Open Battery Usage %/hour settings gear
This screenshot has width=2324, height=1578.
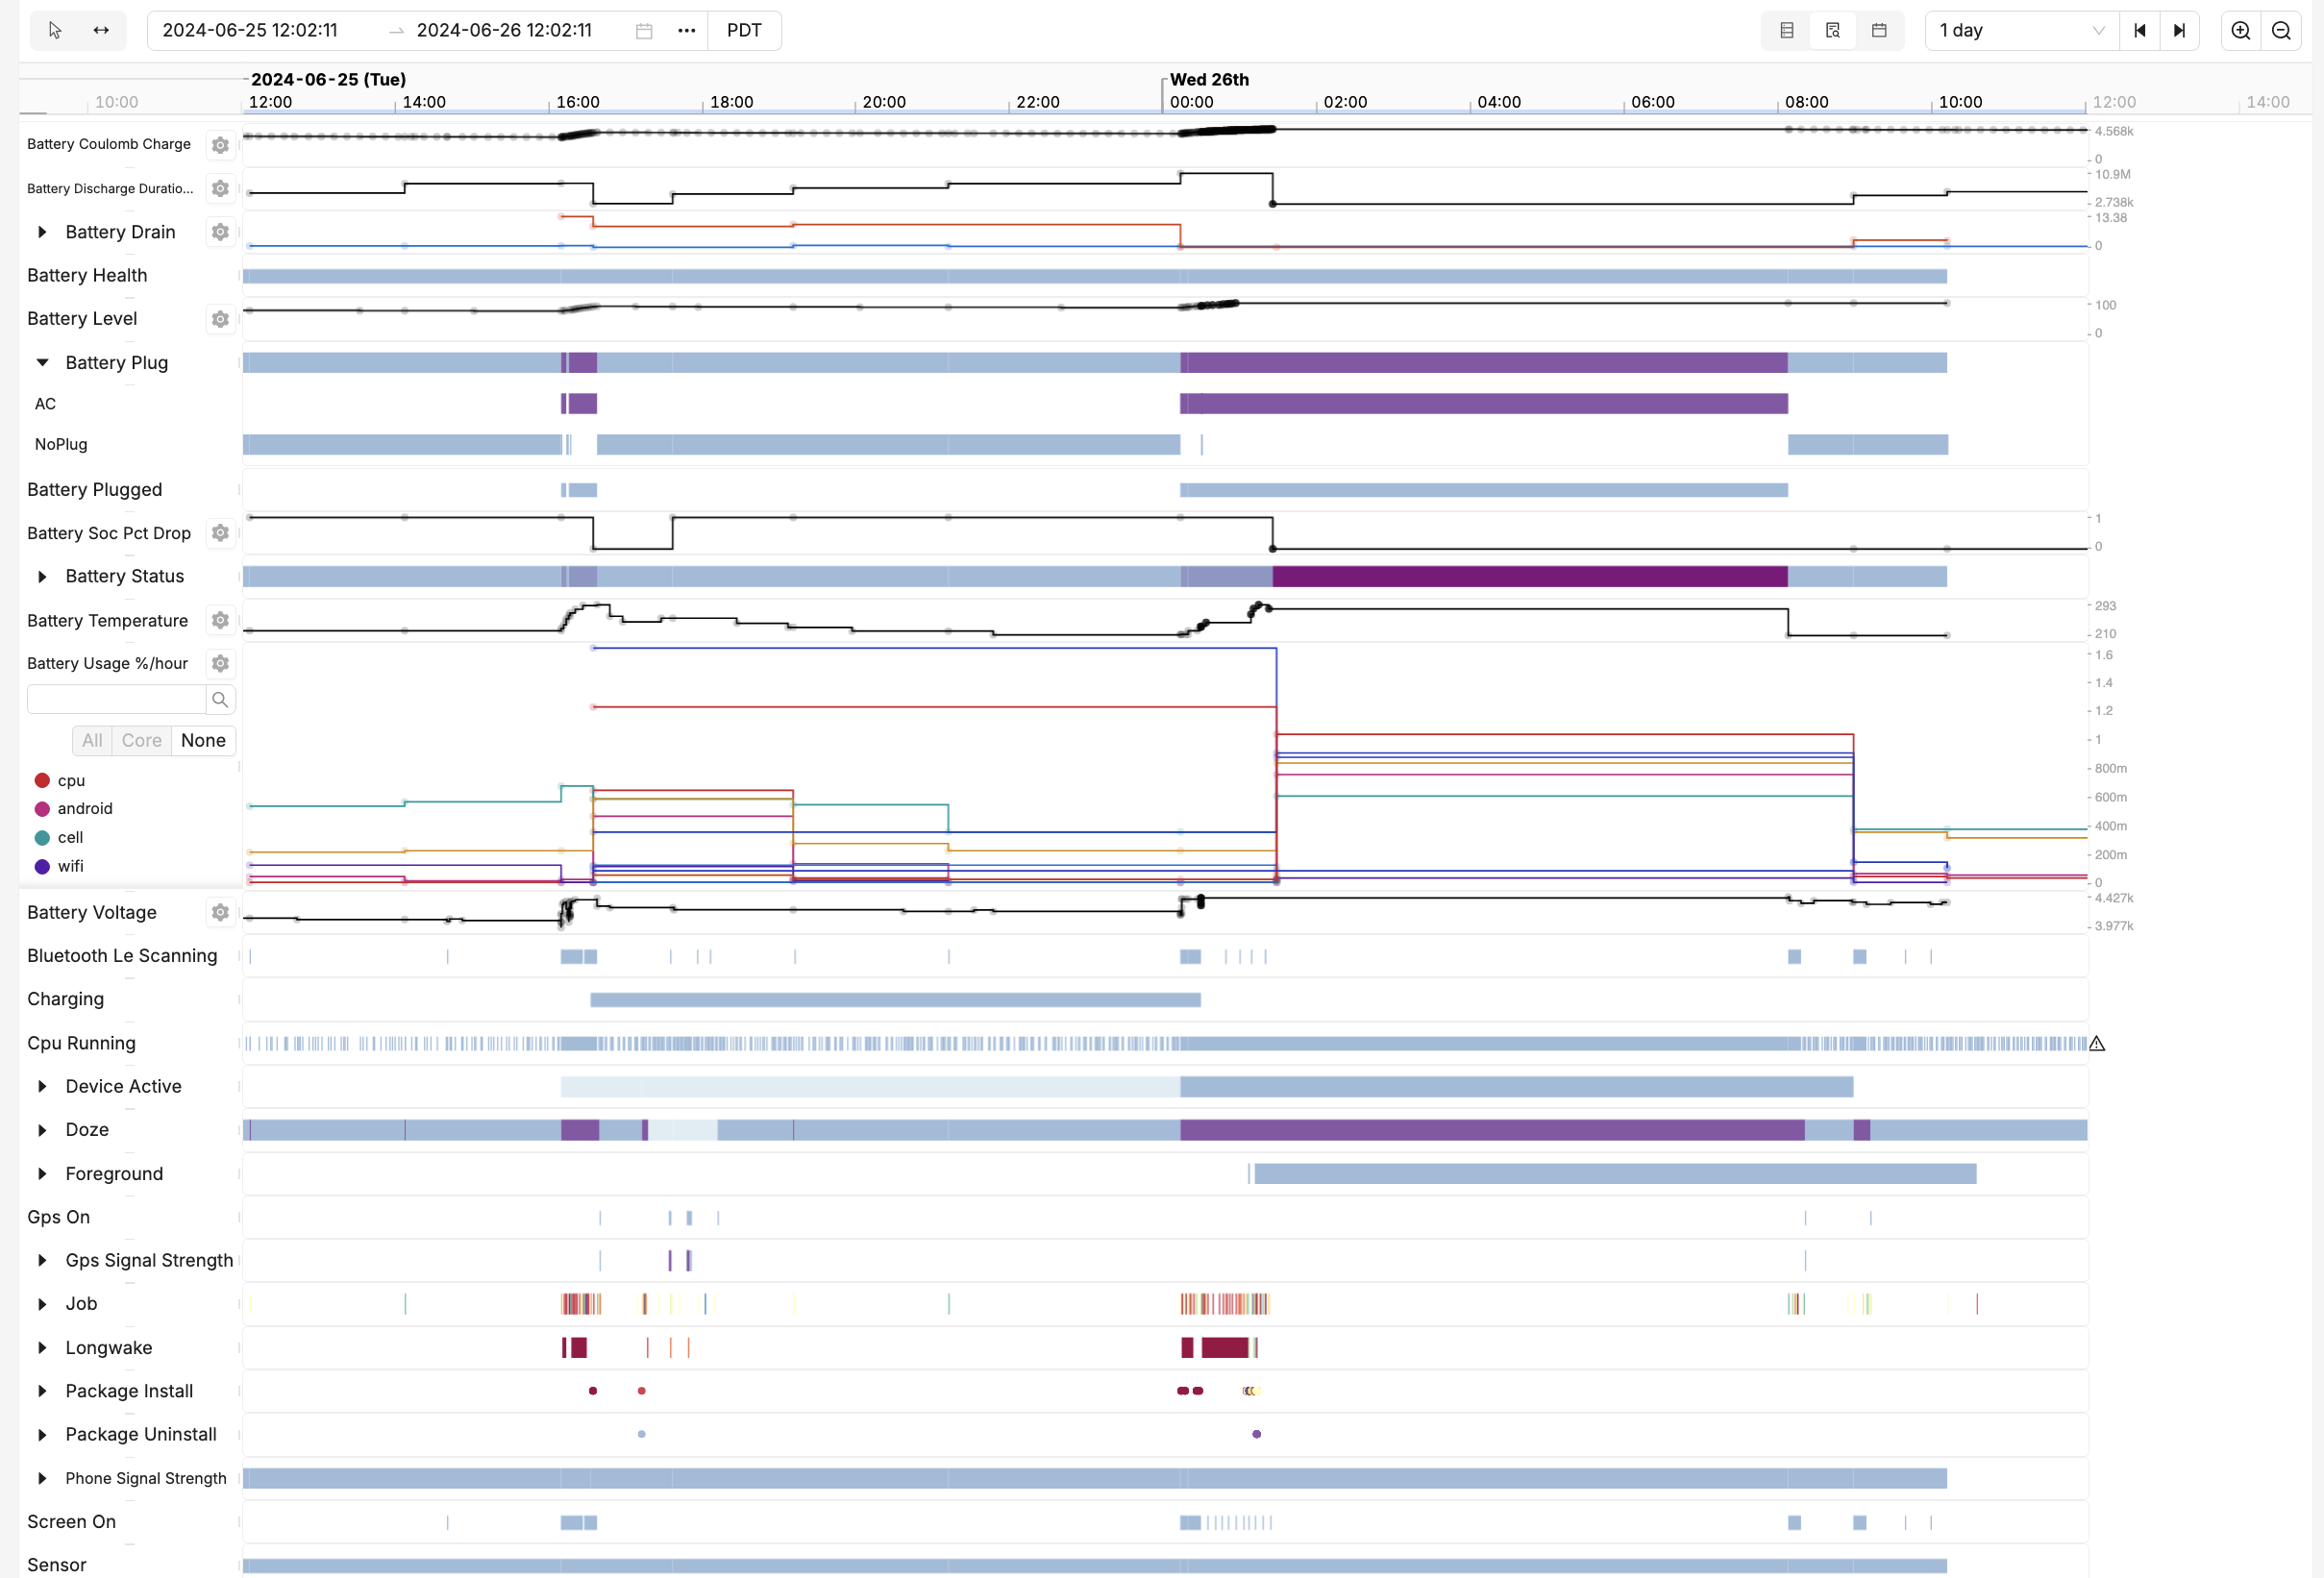[220, 663]
